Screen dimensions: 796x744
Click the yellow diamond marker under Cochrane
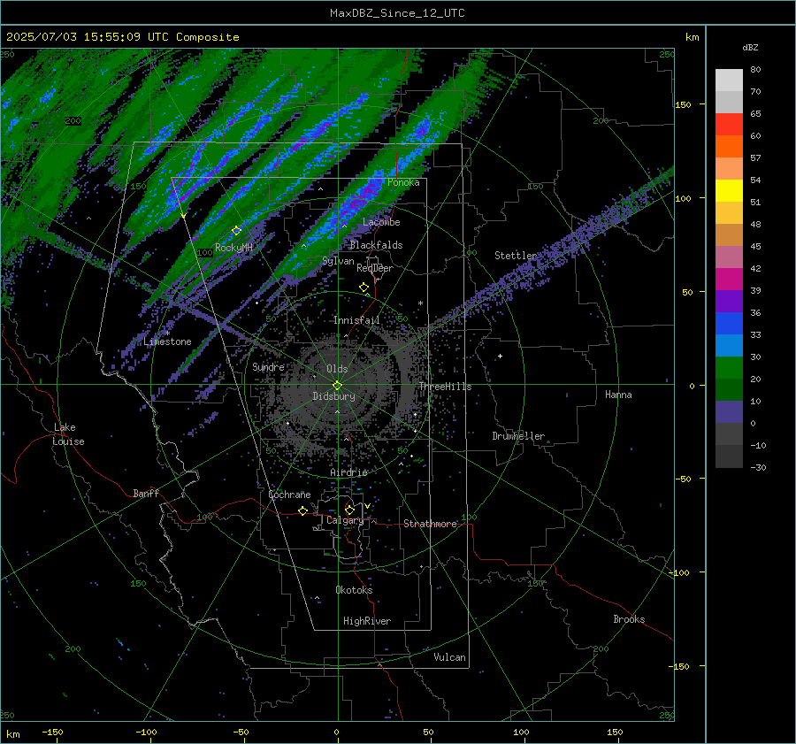pyautogui.click(x=303, y=511)
